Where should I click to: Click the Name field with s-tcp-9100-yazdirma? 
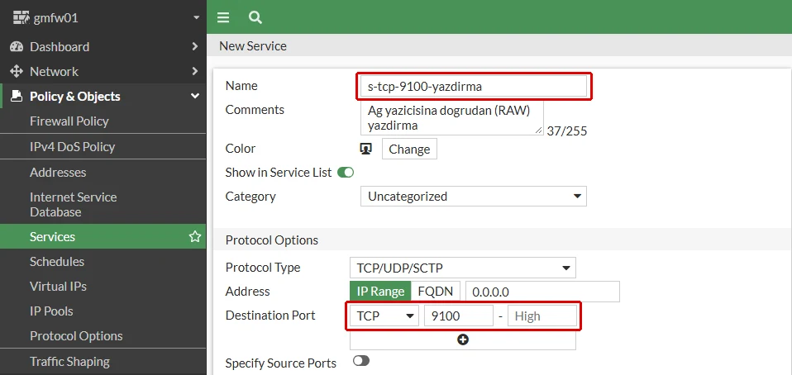474,86
